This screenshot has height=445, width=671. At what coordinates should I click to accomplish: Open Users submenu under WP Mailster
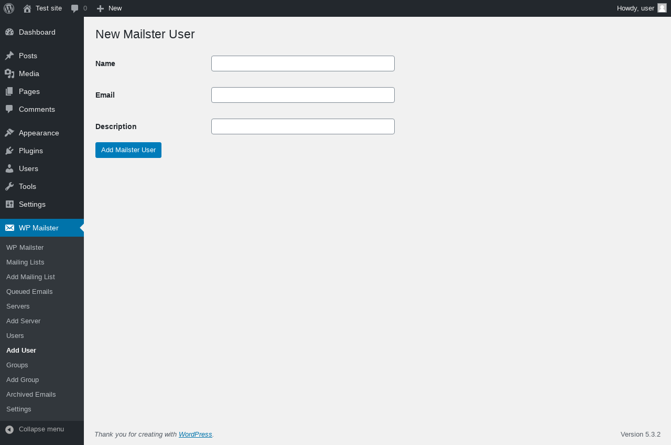[x=15, y=335]
